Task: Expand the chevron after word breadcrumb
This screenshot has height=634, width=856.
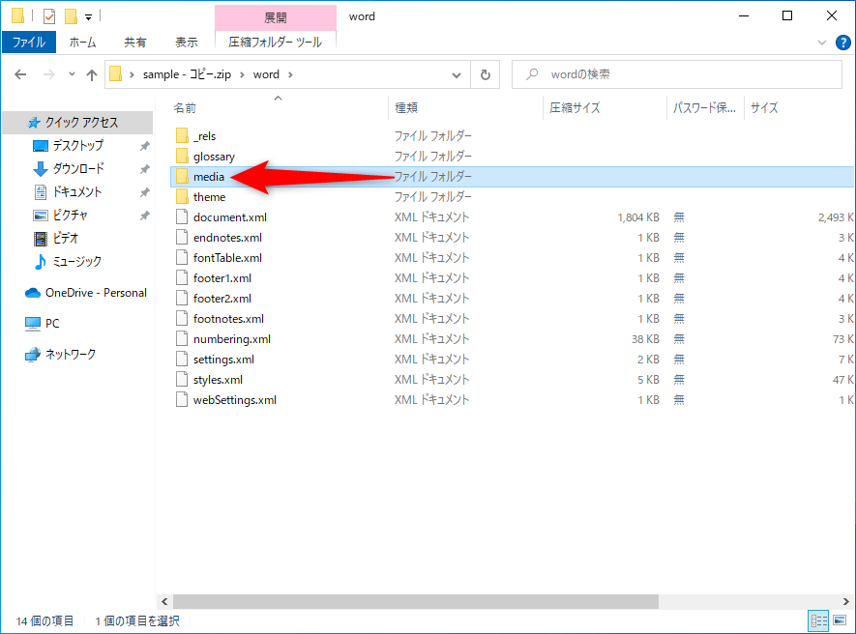Action: pyautogui.click(x=290, y=74)
